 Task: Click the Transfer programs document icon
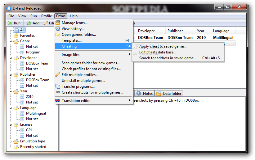coord(58,86)
